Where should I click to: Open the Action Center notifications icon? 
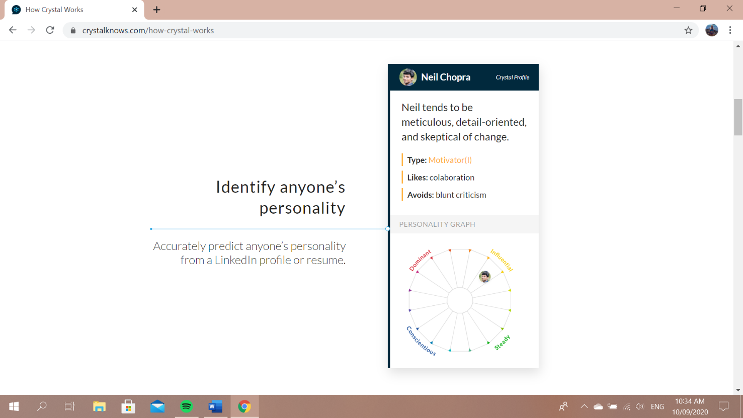723,406
